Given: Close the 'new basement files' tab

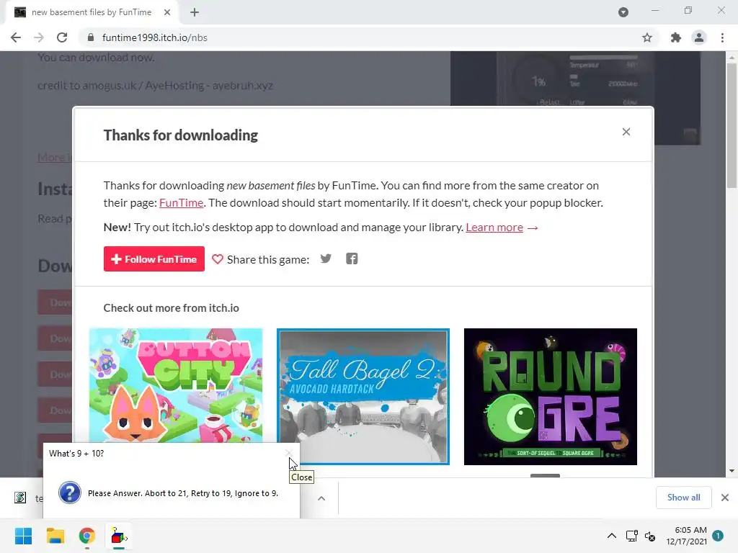Looking at the screenshot, I should (x=167, y=12).
